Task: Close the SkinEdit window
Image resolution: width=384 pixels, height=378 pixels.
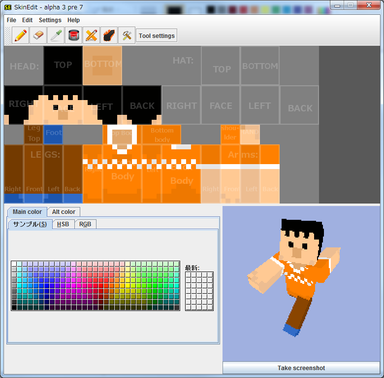Action: [x=369, y=5]
